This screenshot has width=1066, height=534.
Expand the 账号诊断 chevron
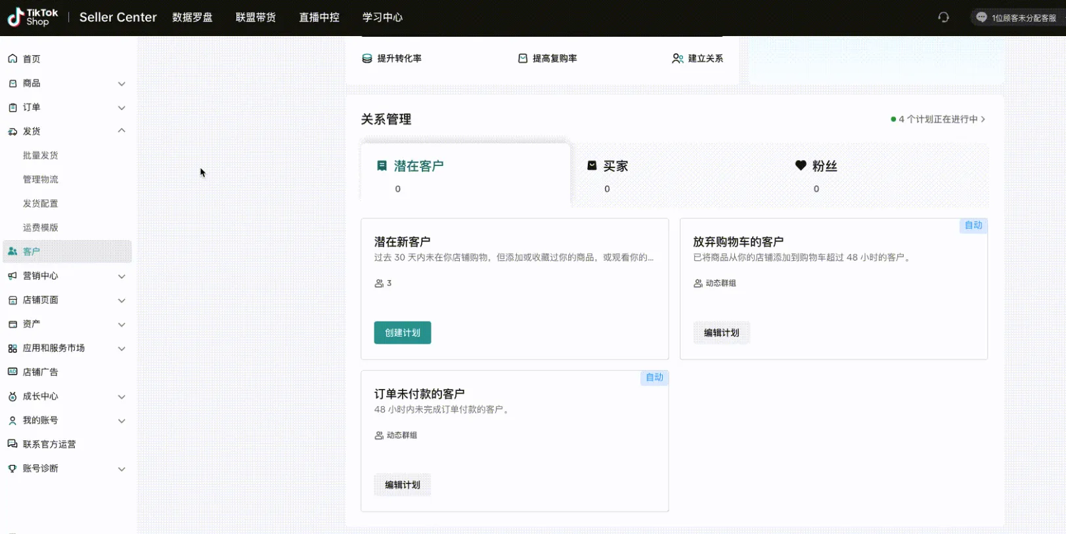(x=122, y=469)
